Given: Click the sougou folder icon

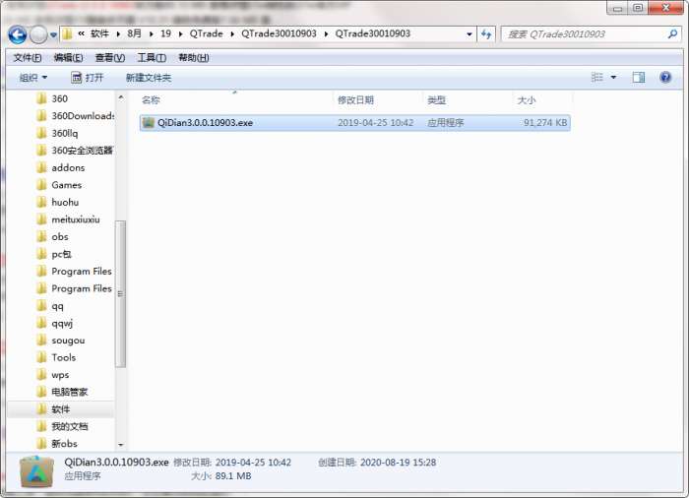Looking at the screenshot, I should point(41,340).
